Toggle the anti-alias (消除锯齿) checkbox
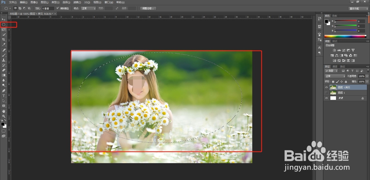 57,8
